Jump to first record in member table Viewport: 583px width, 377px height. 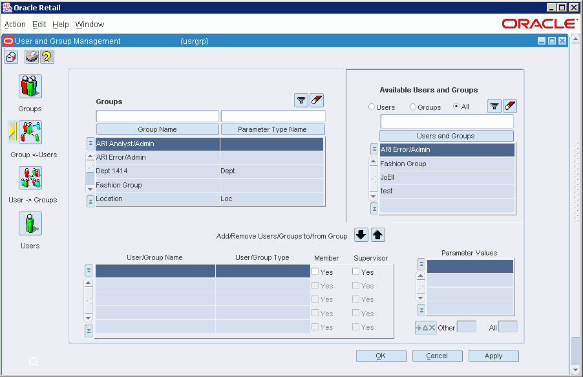click(x=89, y=270)
